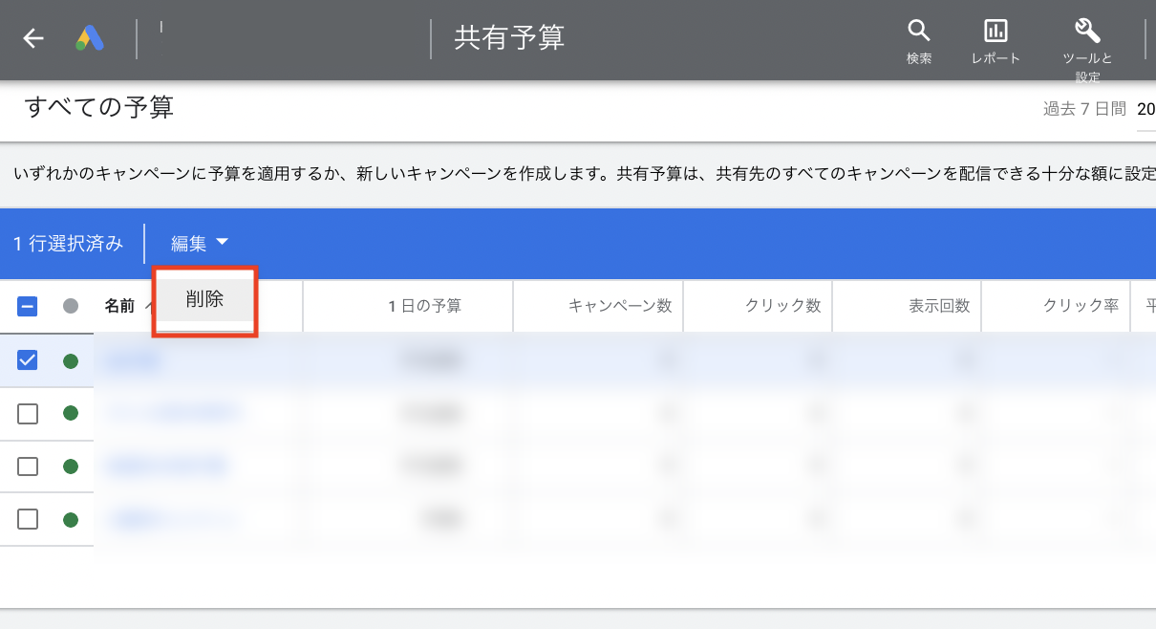1156x629 pixels.
Task: Open the reports chart icon
Action: pyautogui.click(x=995, y=31)
